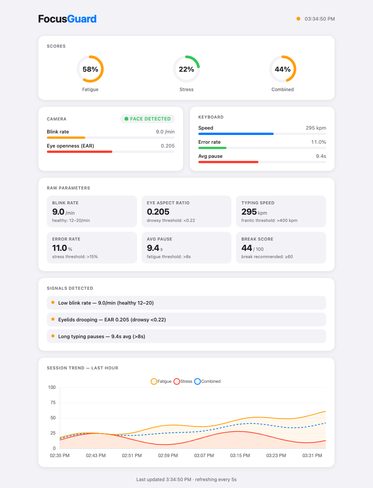
Task: Click the SESSION TREND — LAST HOUR heading
Action: [83, 368]
